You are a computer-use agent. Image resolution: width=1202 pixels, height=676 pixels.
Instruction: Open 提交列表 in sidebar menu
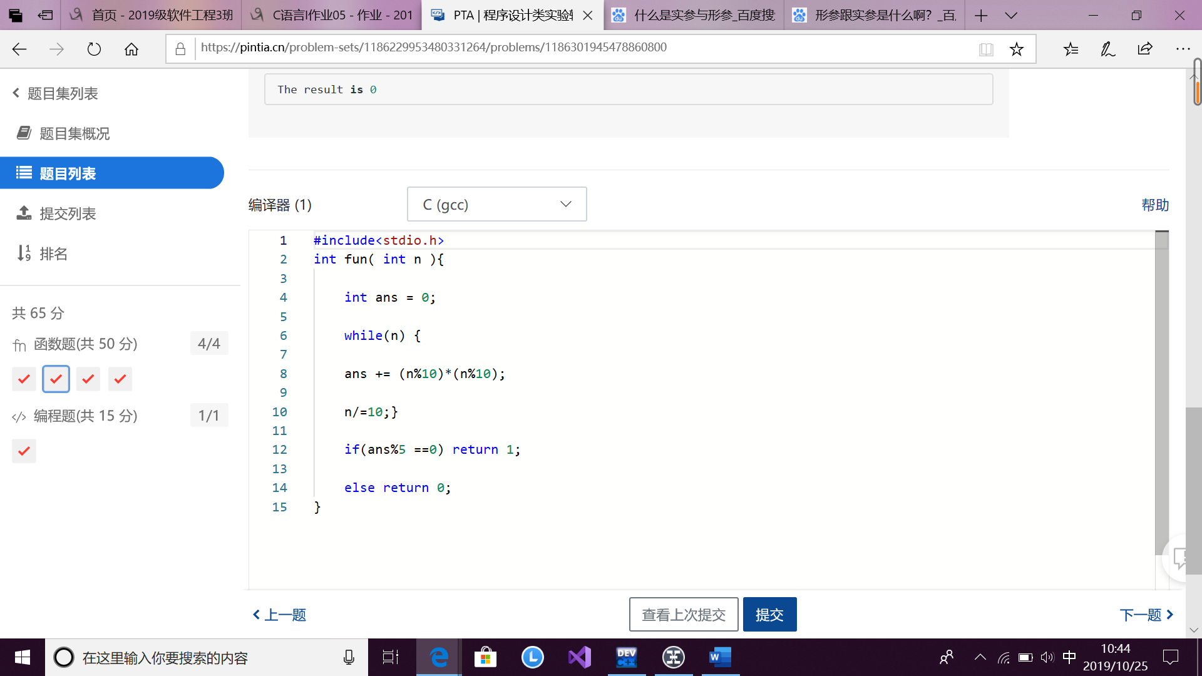pos(68,213)
